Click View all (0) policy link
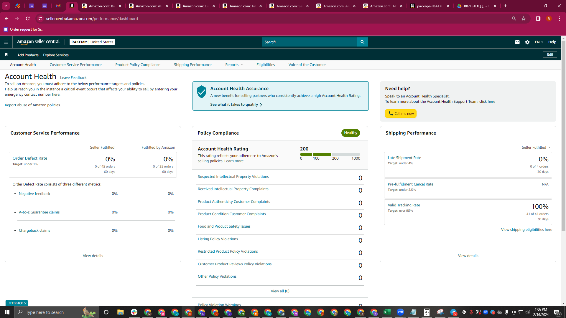The height and width of the screenshot is (318, 566). [280, 291]
